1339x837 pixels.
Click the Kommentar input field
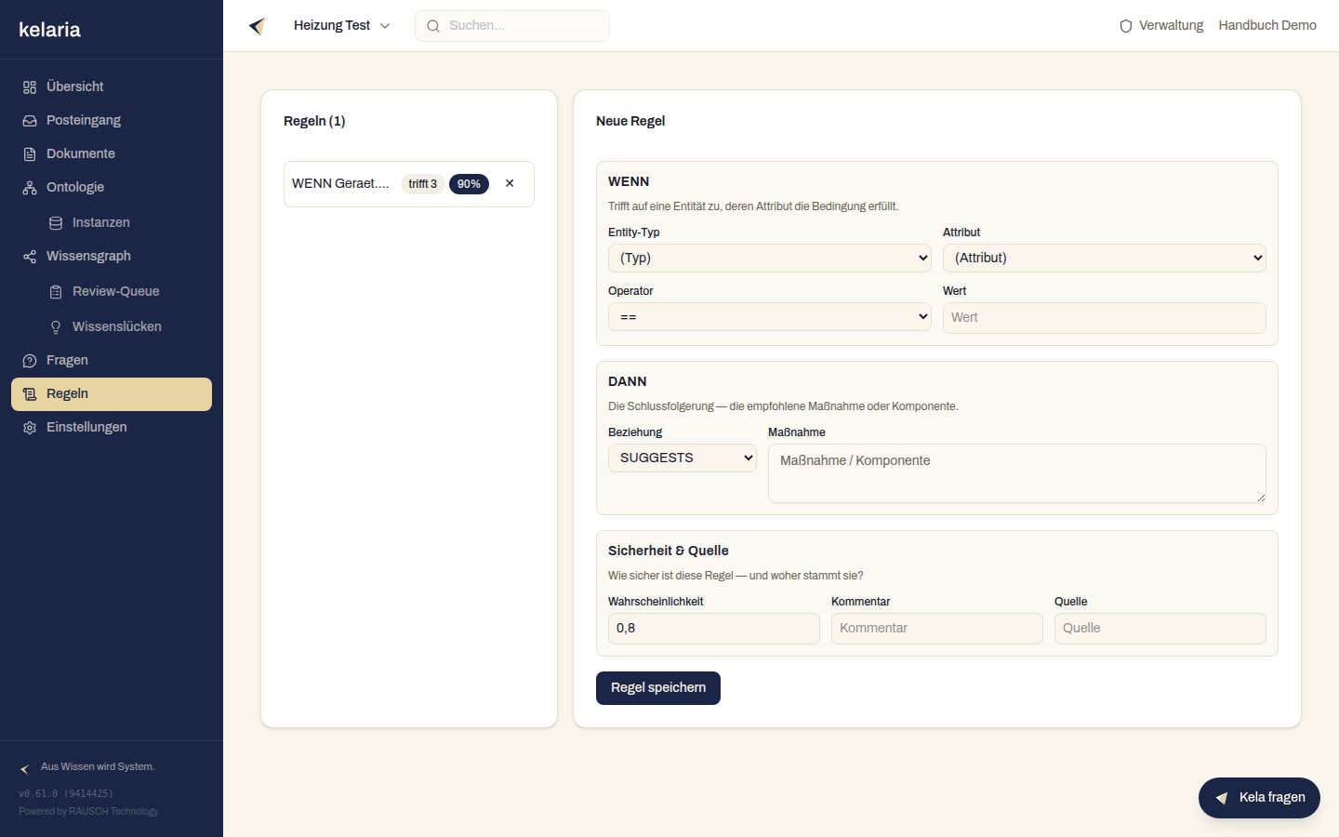(937, 629)
